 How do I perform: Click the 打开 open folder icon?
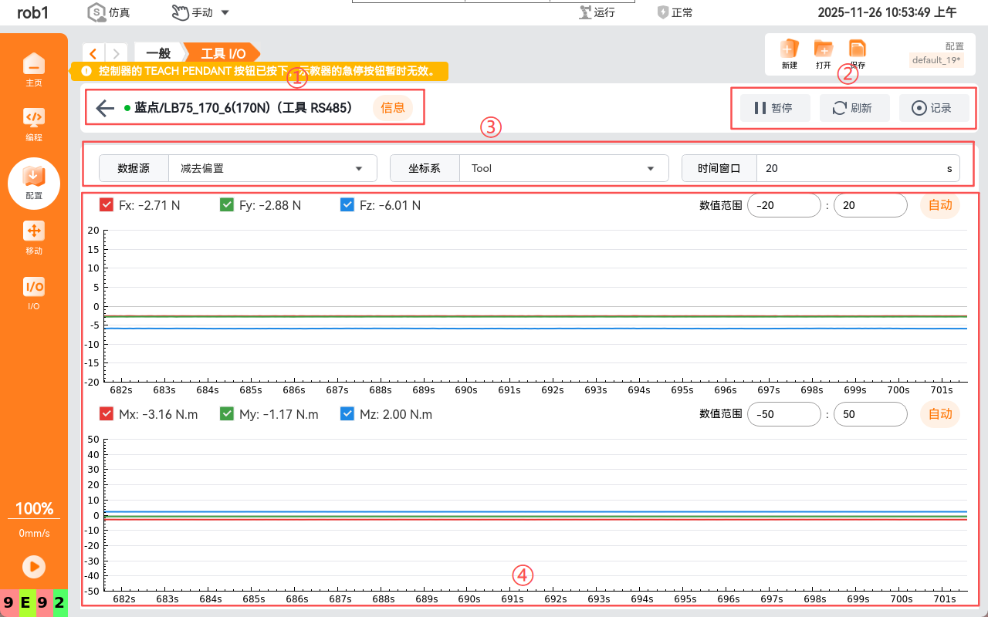coord(824,50)
